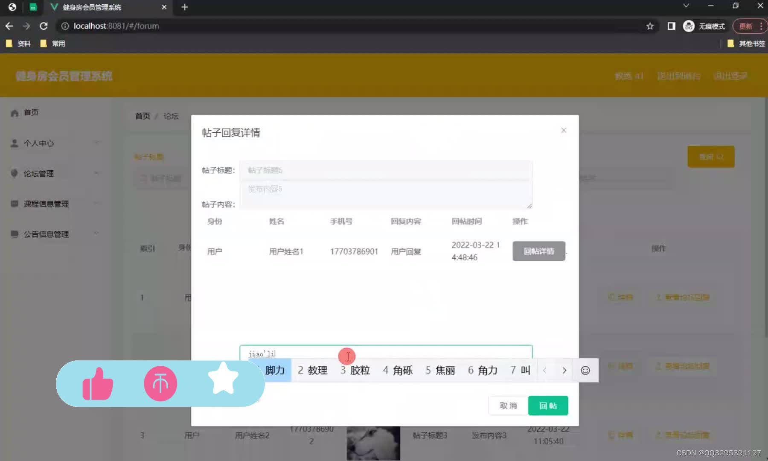The image size is (768, 461).
Task: Click the 无痕模式 incognito indicator
Action: point(704,26)
